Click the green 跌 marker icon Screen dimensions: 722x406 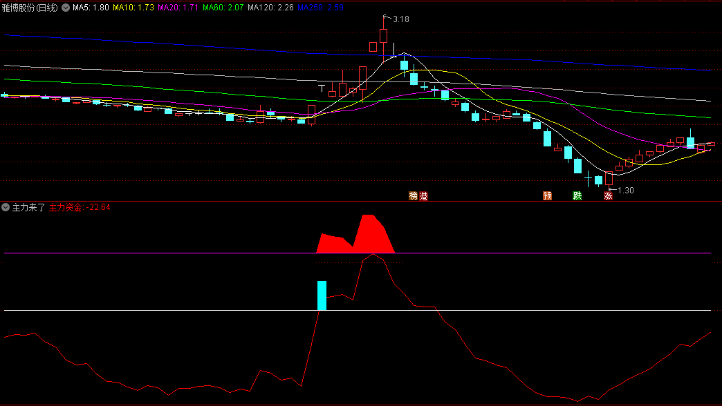(x=577, y=196)
